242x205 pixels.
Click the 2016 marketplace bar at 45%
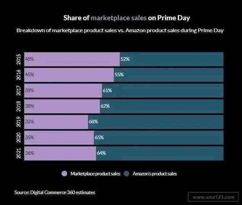69,75
